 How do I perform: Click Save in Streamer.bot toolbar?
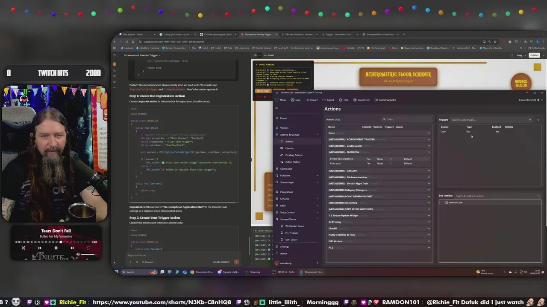(296, 100)
